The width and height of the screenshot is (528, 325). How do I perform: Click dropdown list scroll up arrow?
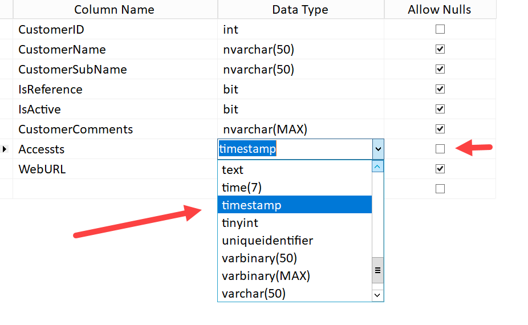[377, 166]
